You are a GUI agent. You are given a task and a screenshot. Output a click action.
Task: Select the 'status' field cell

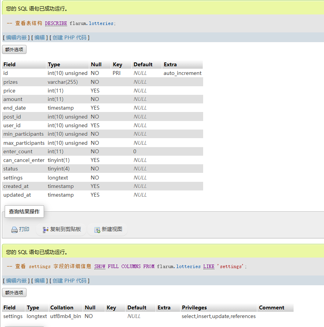24,169
